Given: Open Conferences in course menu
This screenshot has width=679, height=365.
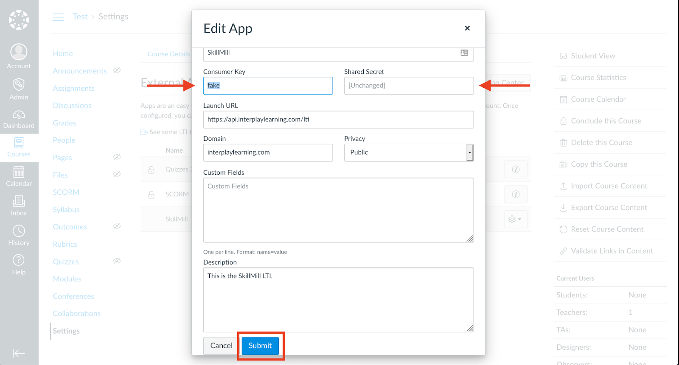Looking at the screenshot, I should click(73, 296).
